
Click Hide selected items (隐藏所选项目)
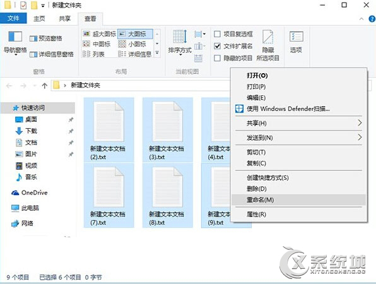point(268,45)
